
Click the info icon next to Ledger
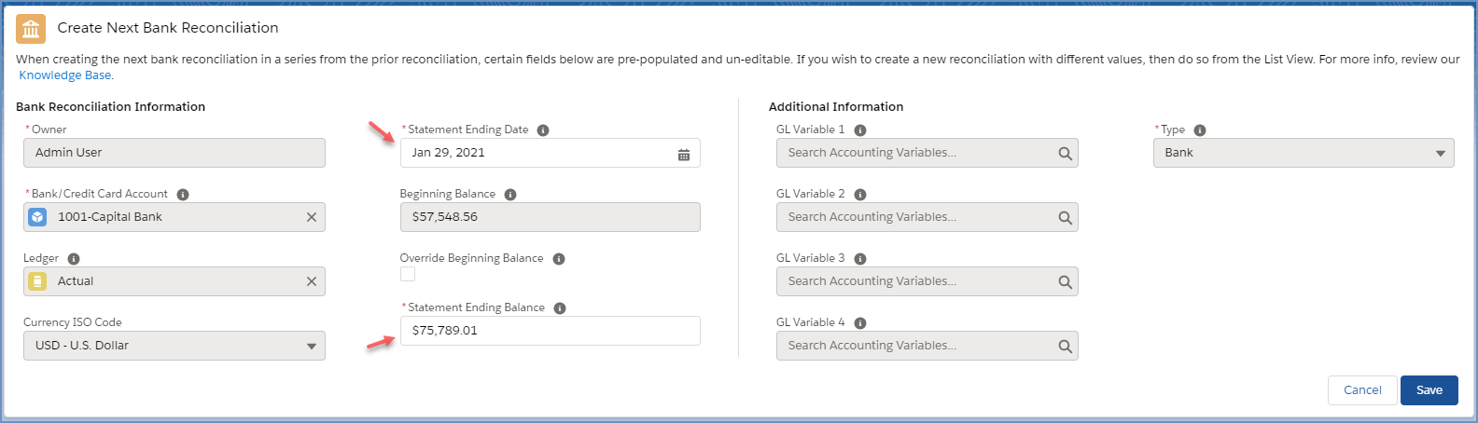[74, 259]
